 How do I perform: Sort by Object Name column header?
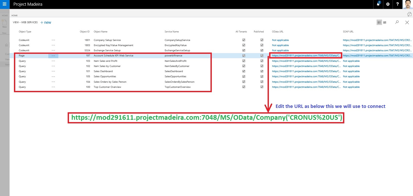100,32
